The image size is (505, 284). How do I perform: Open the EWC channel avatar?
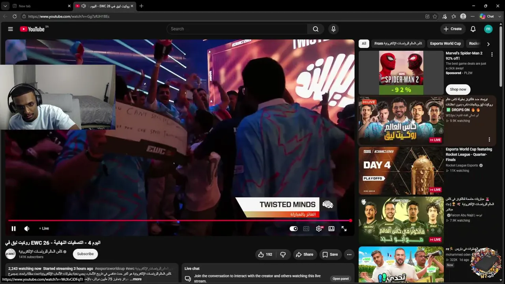[11, 254]
